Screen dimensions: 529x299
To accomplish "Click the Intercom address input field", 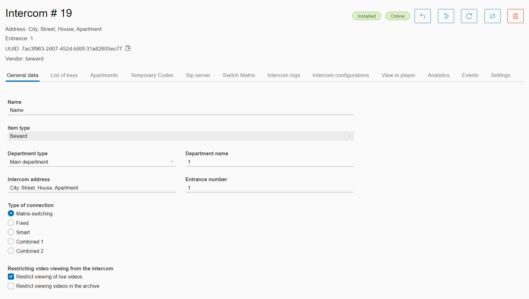I will 92,188.
